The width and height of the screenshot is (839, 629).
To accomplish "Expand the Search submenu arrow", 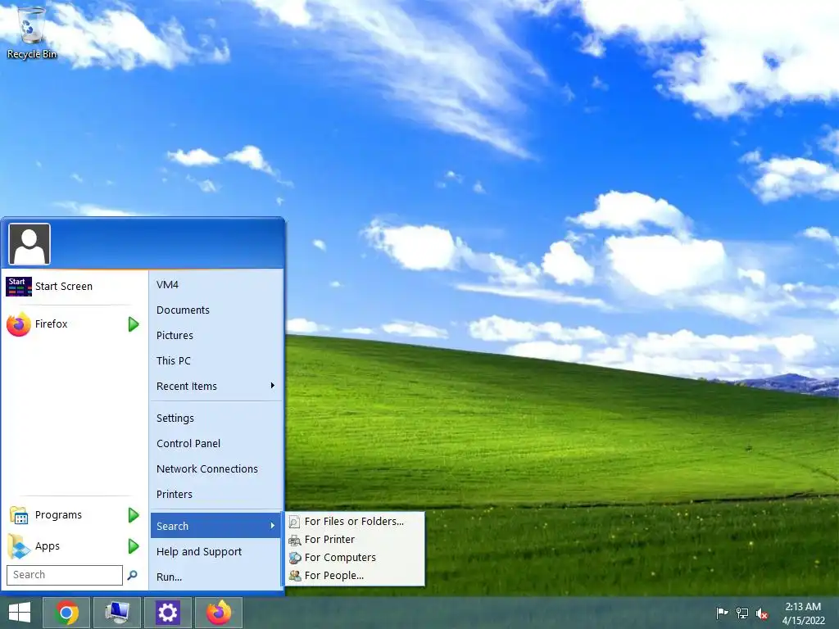I will point(272,526).
